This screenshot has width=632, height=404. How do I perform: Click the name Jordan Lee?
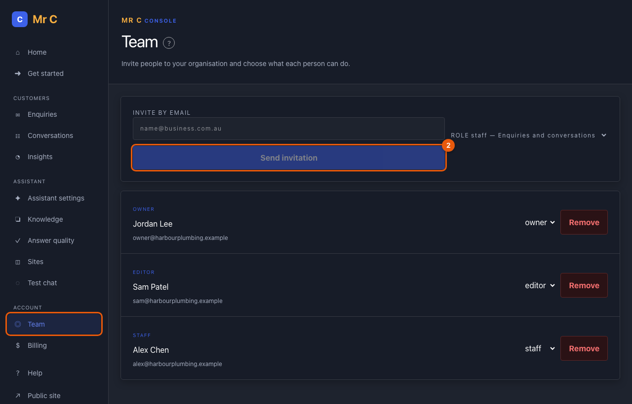click(x=153, y=224)
